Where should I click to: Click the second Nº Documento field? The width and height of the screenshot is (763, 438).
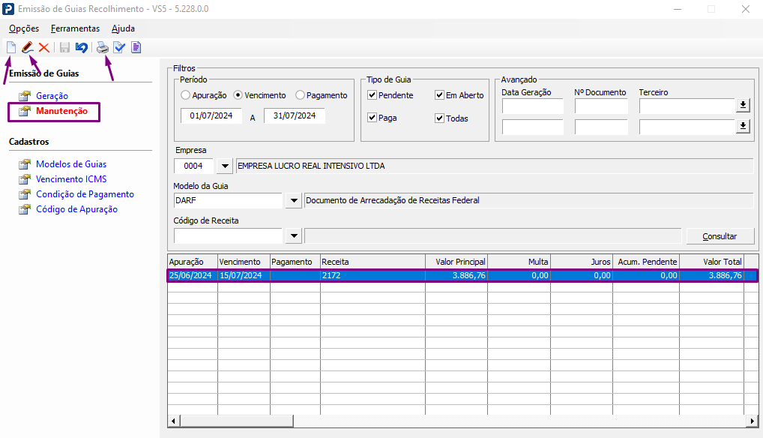(x=601, y=127)
